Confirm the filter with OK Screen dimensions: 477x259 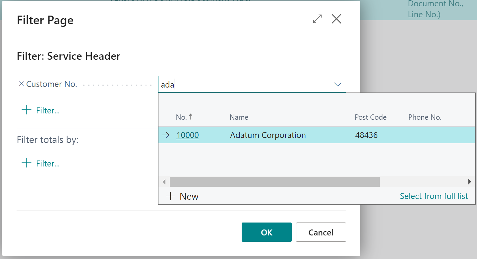267,232
